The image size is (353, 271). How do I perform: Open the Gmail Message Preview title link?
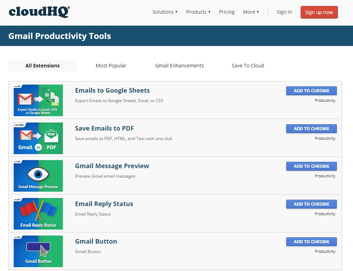point(112,166)
